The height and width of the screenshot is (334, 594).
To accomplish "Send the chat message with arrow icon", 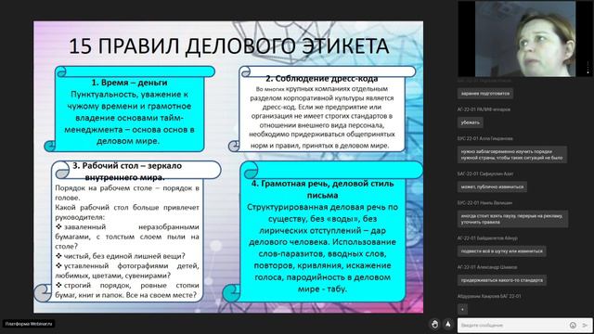I will click(x=585, y=326).
